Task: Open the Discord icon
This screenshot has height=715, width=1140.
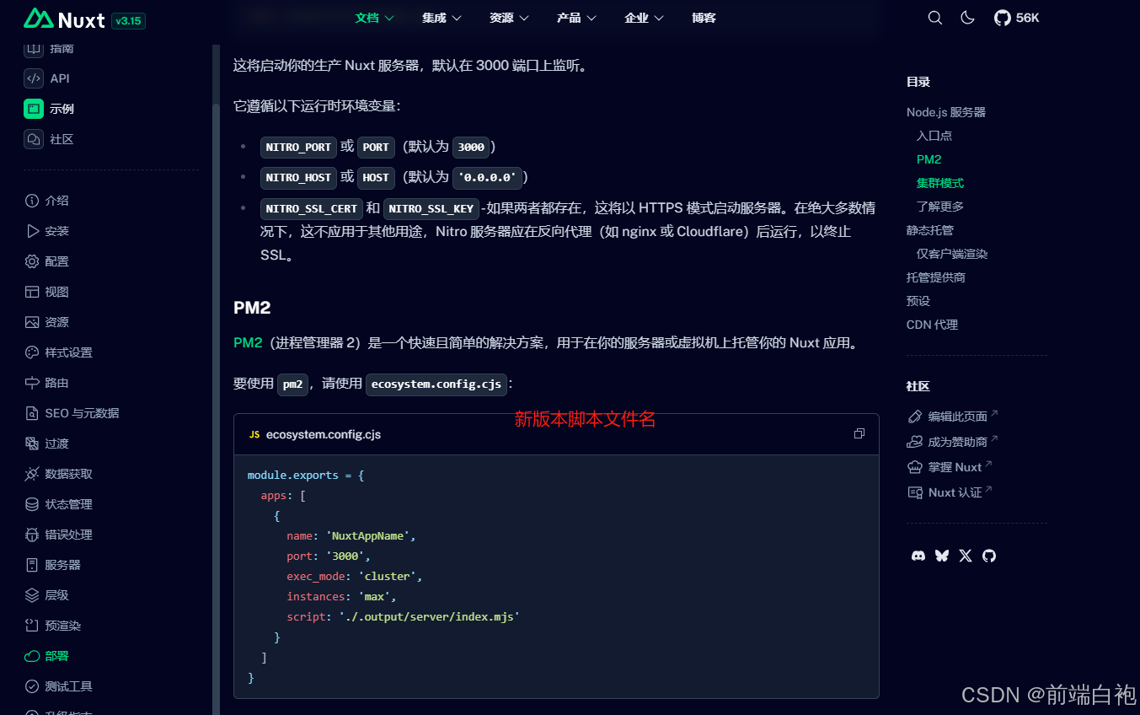Action: (x=918, y=556)
